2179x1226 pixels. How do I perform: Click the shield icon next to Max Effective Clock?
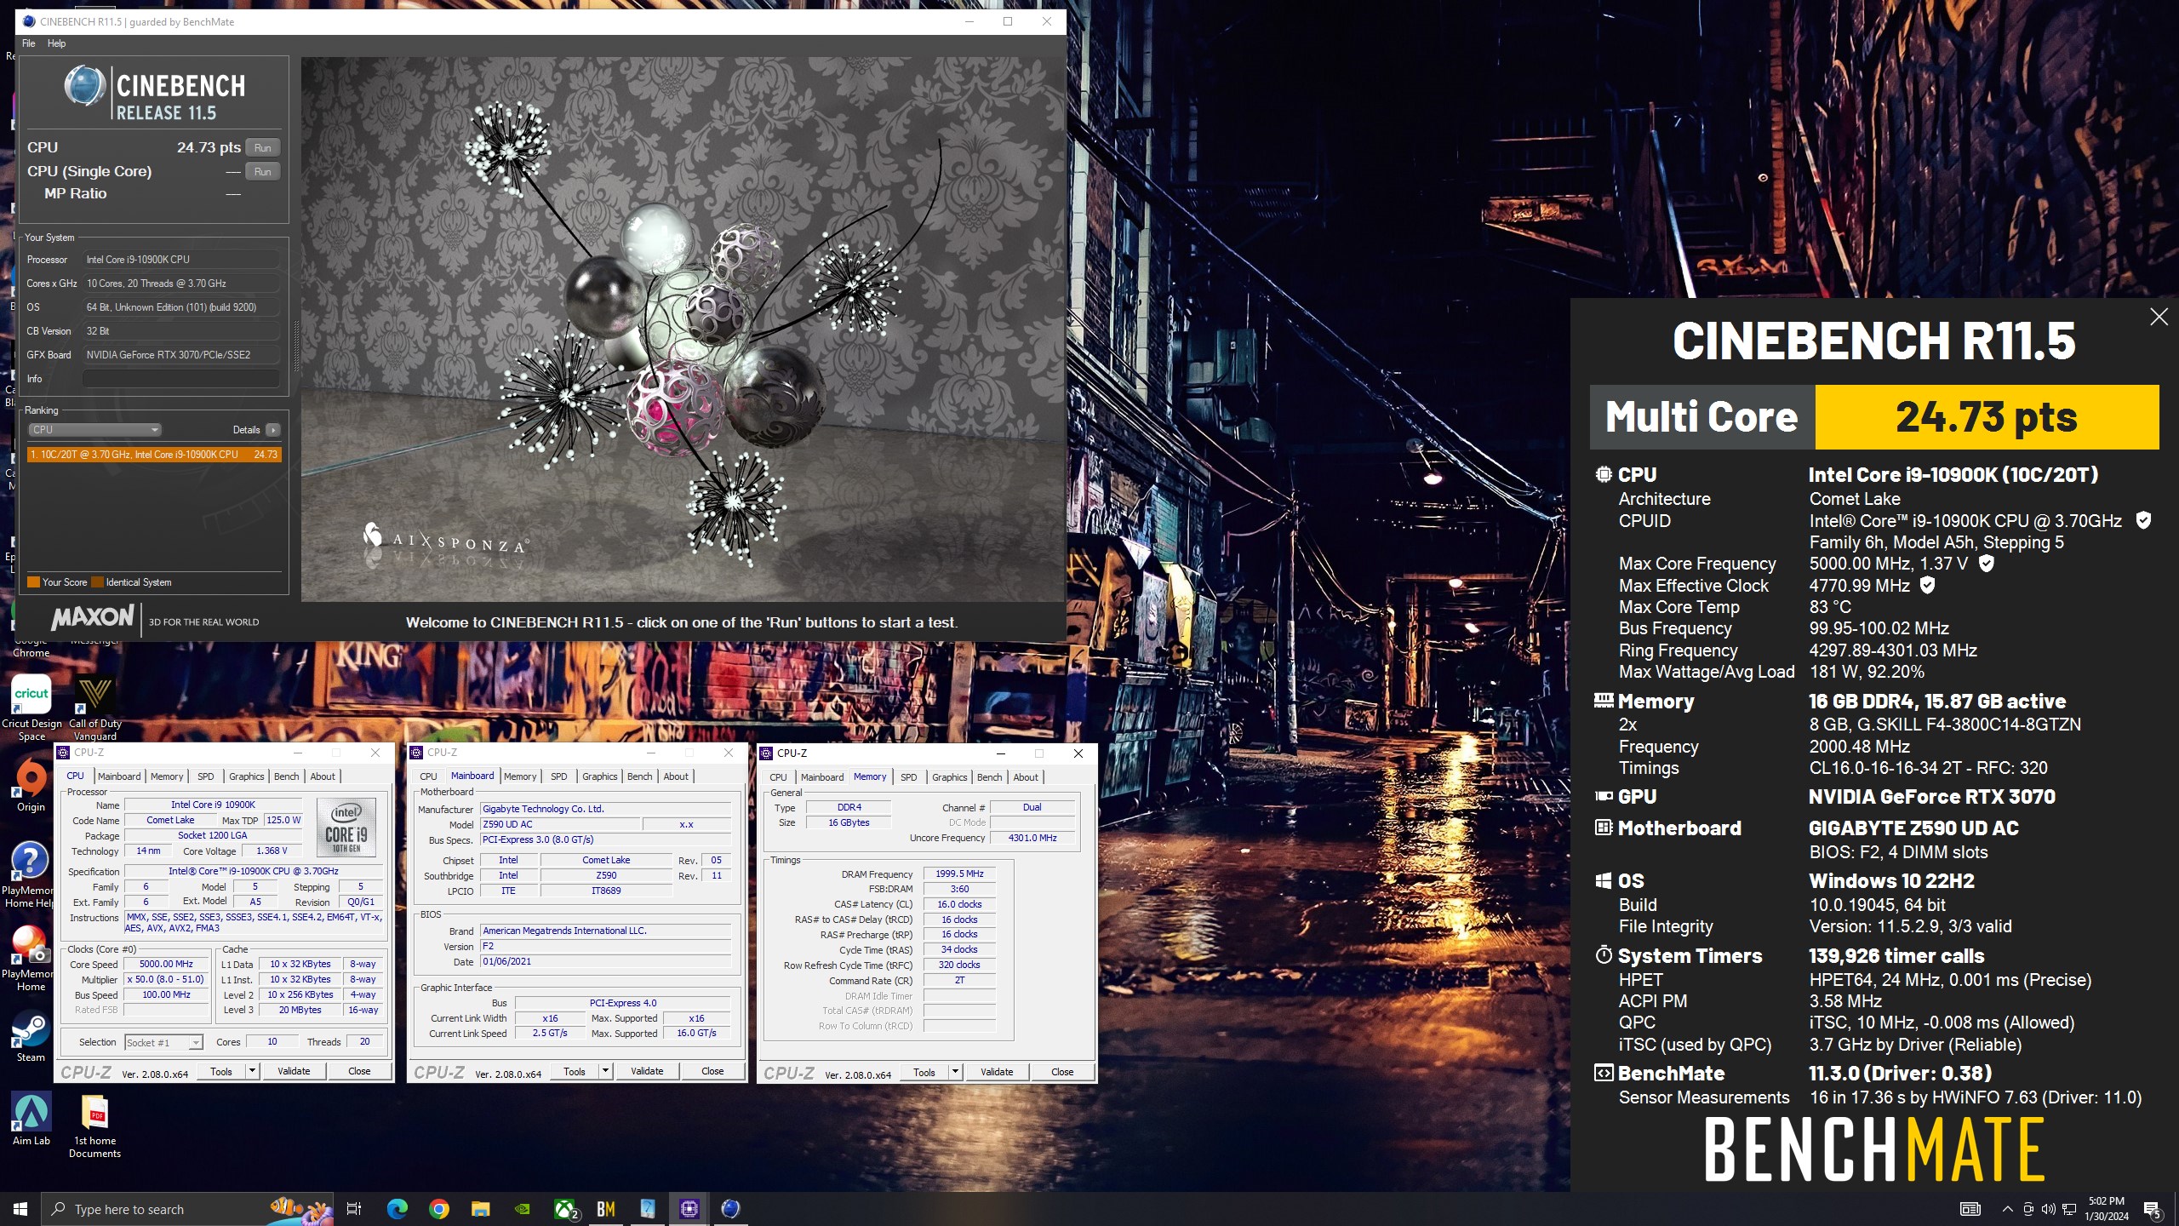point(1927,585)
